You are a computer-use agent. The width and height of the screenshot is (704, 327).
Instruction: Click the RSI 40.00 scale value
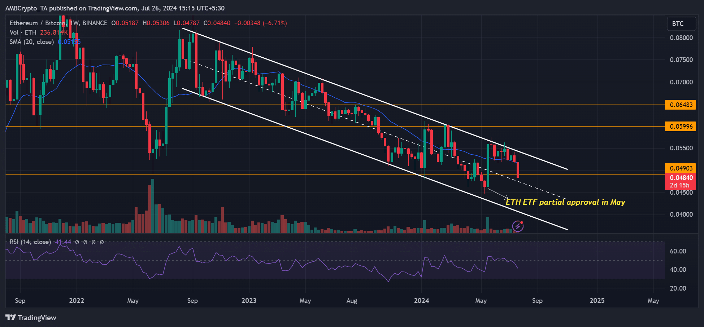click(678, 270)
